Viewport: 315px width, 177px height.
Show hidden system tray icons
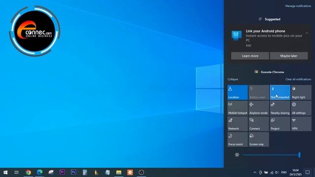[x=255, y=173]
